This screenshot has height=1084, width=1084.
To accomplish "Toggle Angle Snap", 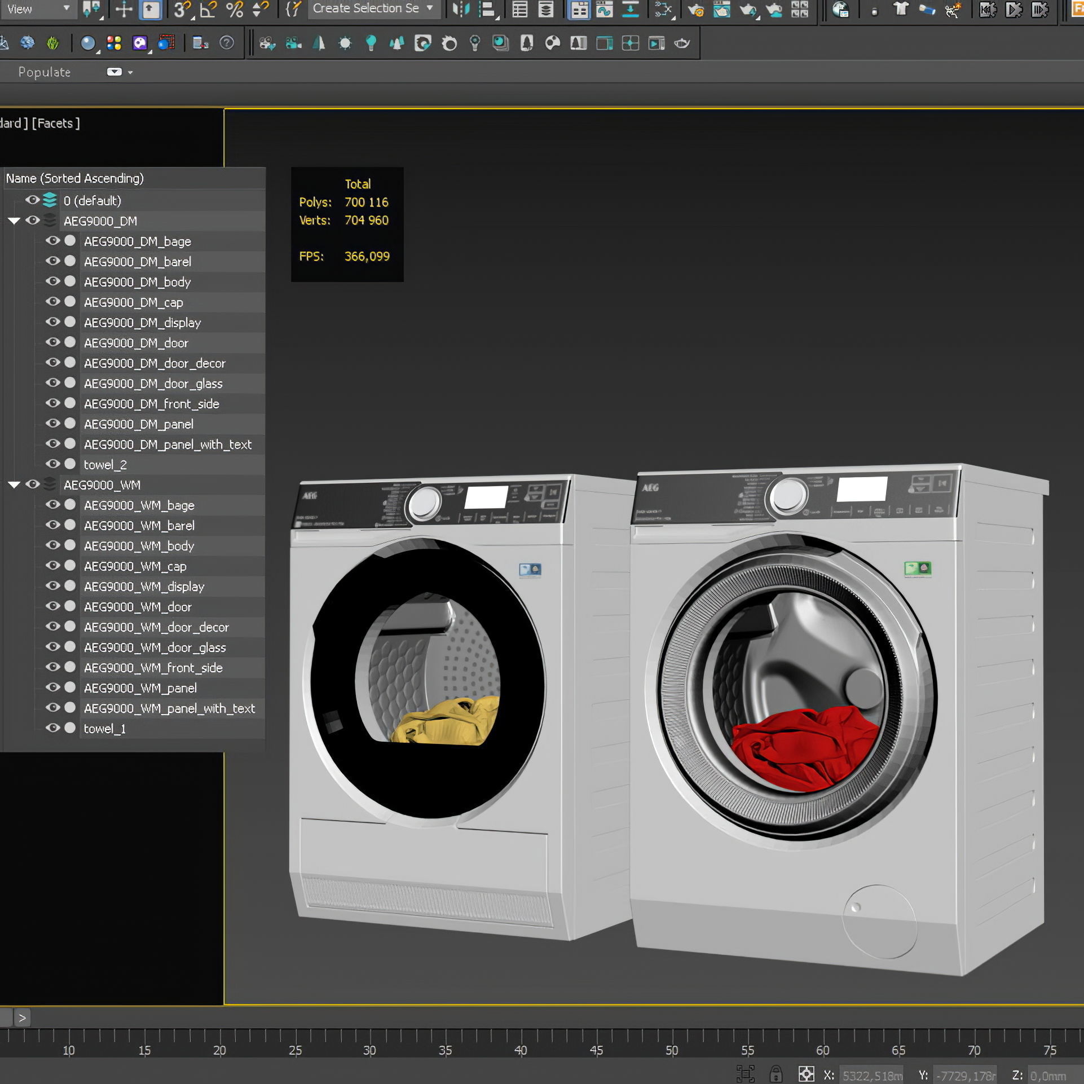I will pos(208,9).
